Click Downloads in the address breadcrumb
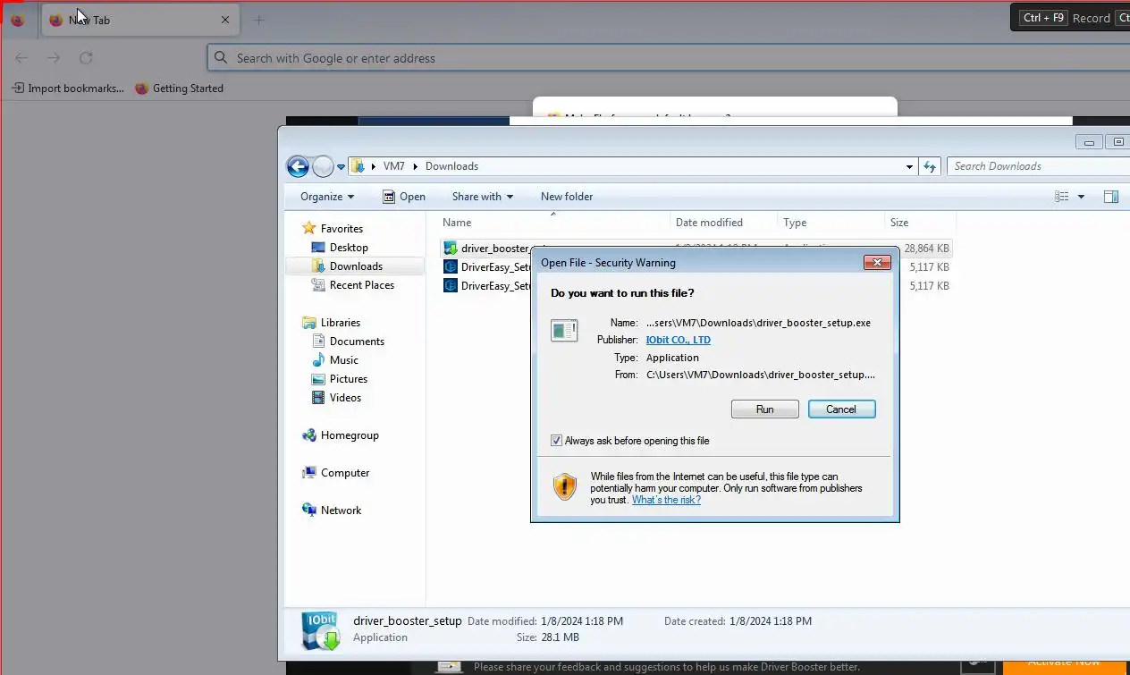1130x675 pixels. click(x=451, y=166)
